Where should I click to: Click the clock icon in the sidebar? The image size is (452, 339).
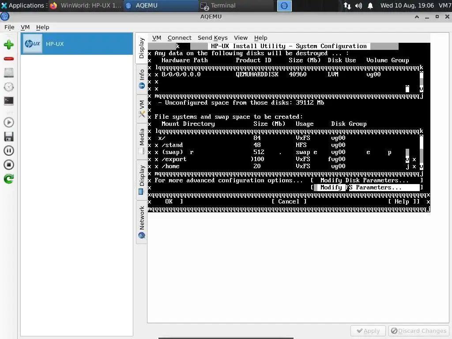9,87
